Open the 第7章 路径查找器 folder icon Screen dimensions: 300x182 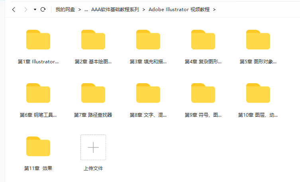[x=93, y=93]
